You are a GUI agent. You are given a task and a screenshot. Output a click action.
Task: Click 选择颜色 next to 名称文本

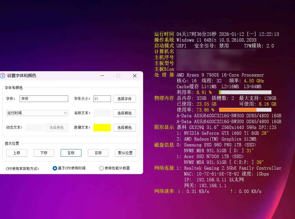tap(124, 113)
